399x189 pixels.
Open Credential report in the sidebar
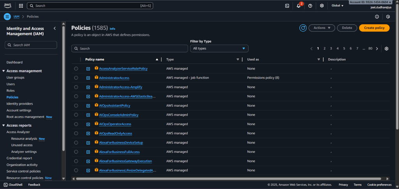point(19,158)
